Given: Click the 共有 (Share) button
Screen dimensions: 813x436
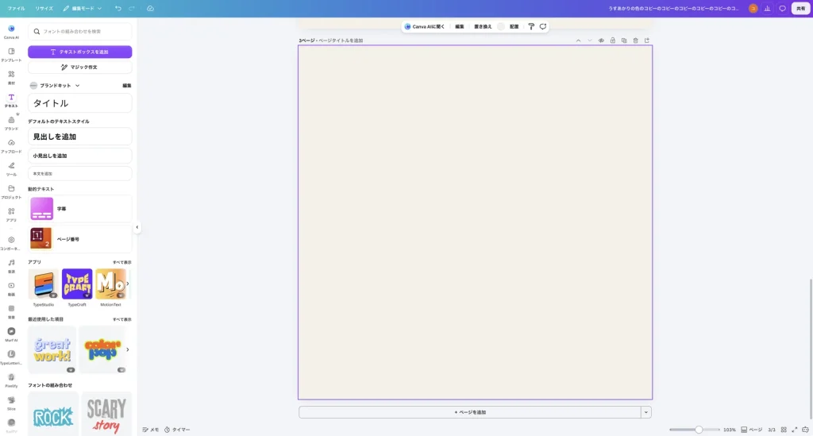Looking at the screenshot, I should coord(800,8).
